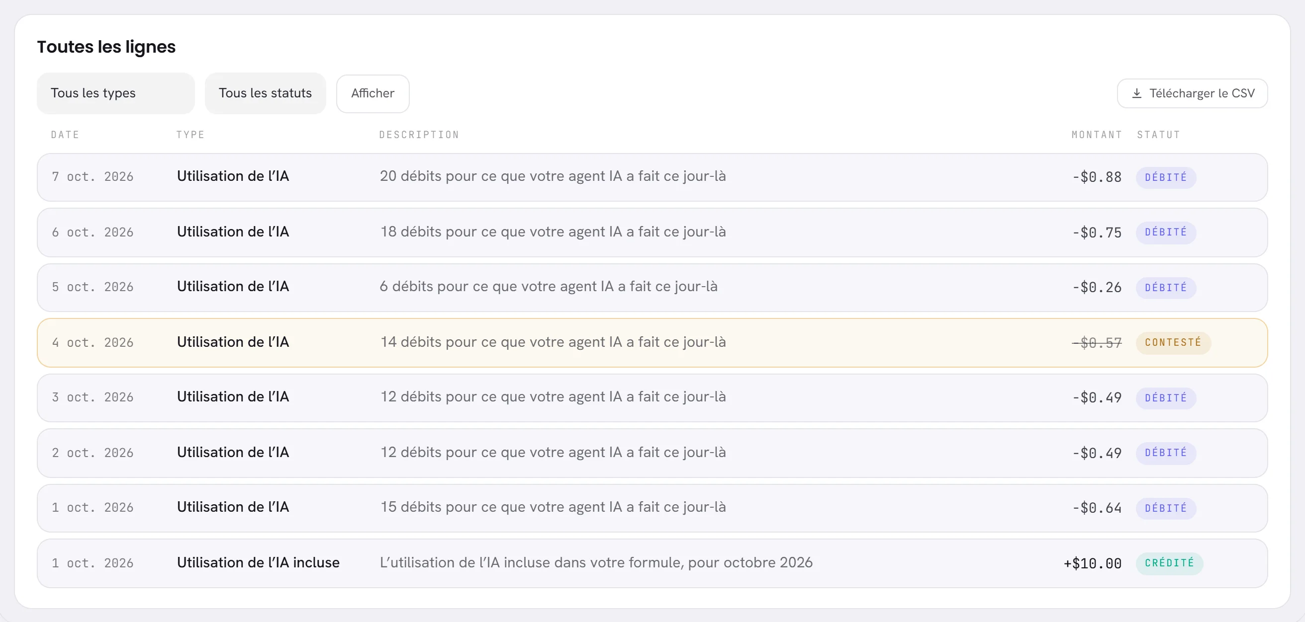This screenshot has width=1305, height=622.
Task: Click the DÉBITÉ badge on 2 oct. row
Action: (x=1166, y=453)
